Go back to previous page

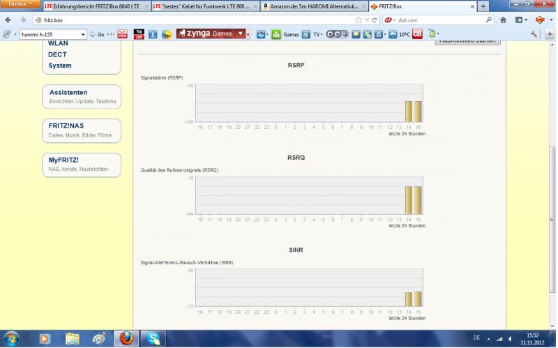coord(8,20)
